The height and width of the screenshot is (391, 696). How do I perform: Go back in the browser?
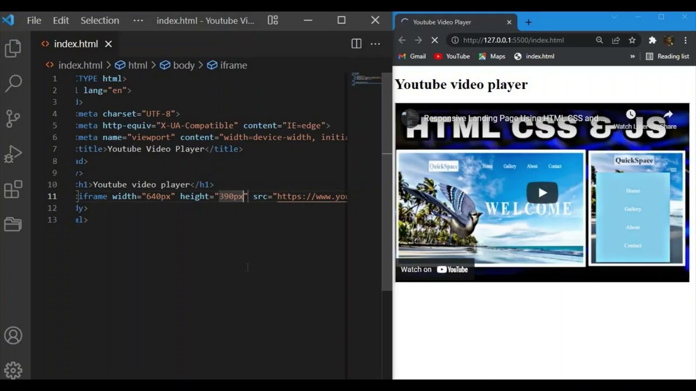point(402,40)
